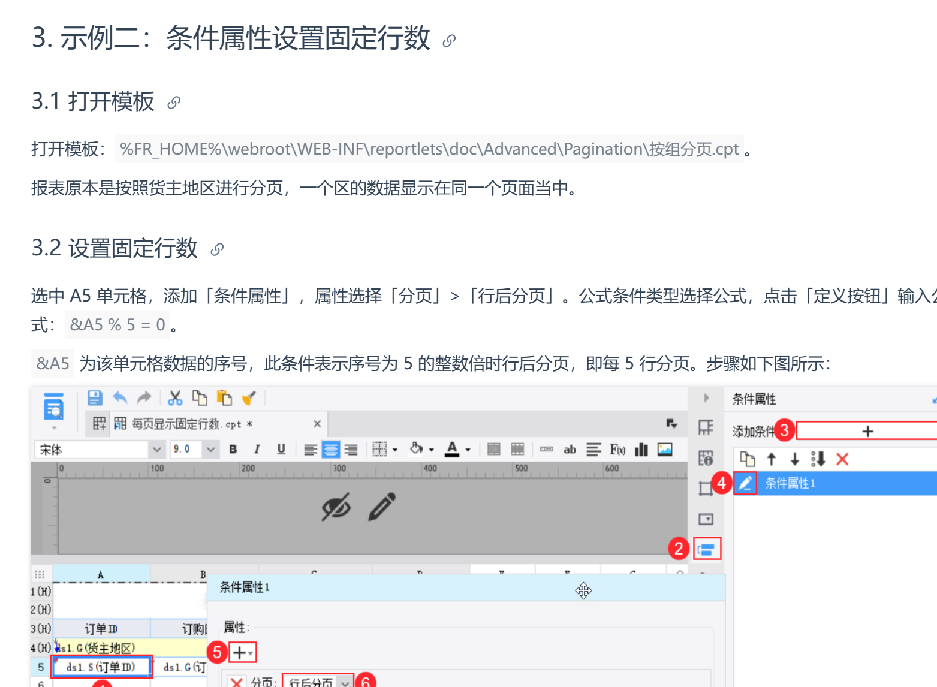Screen dimensions: 937x687
Task: Open the widget settings panel icon
Action: click(x=706, y=519)
